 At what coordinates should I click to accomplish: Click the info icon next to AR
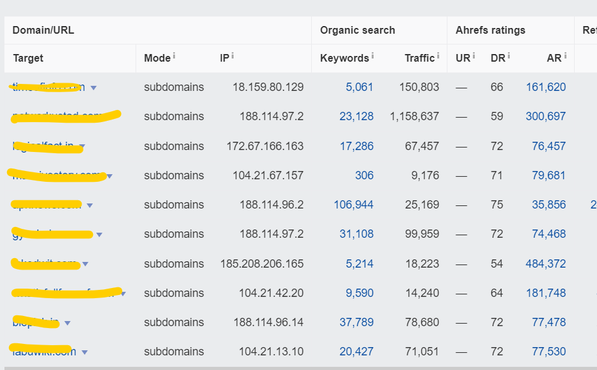click(565, 55)
